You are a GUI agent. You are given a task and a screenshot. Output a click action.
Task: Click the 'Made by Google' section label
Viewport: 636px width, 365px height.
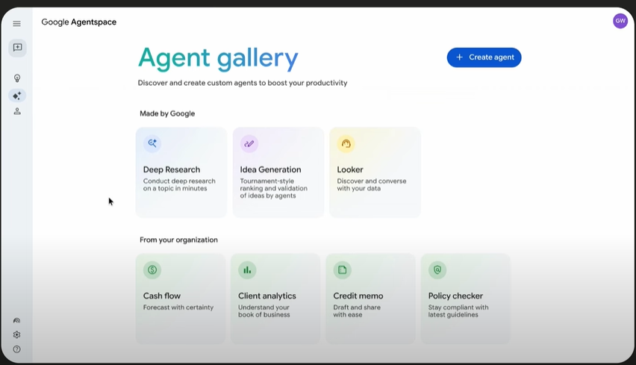click(x=167, y=113)
